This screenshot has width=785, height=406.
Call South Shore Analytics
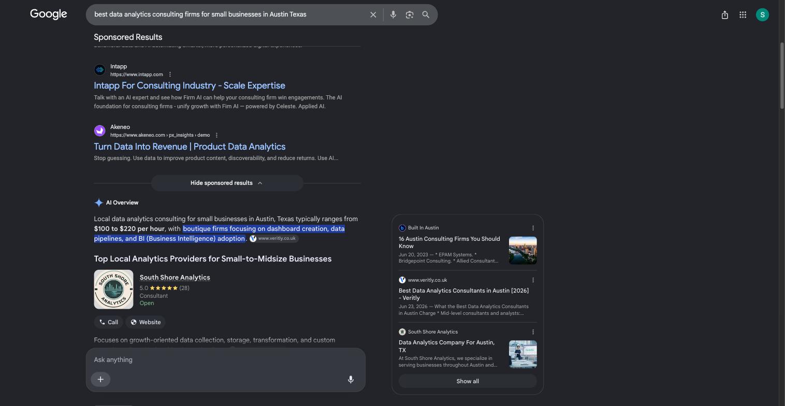[x=109, y=322]
